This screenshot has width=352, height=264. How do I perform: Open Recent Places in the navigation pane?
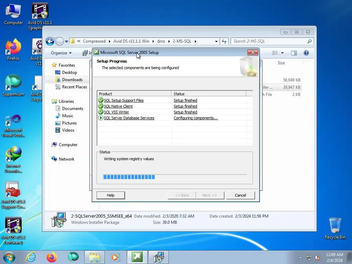click(x=74, y=87)
